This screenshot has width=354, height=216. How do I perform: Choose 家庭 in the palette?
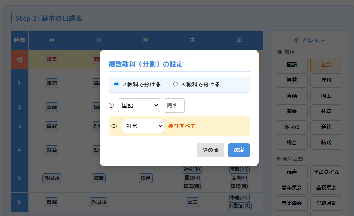pyautogui.click(x=292, y=112)
